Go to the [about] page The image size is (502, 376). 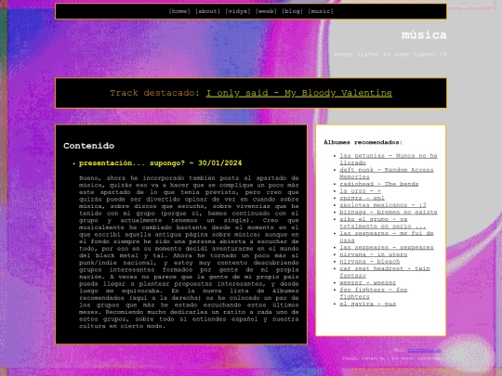tap(207, 11)
